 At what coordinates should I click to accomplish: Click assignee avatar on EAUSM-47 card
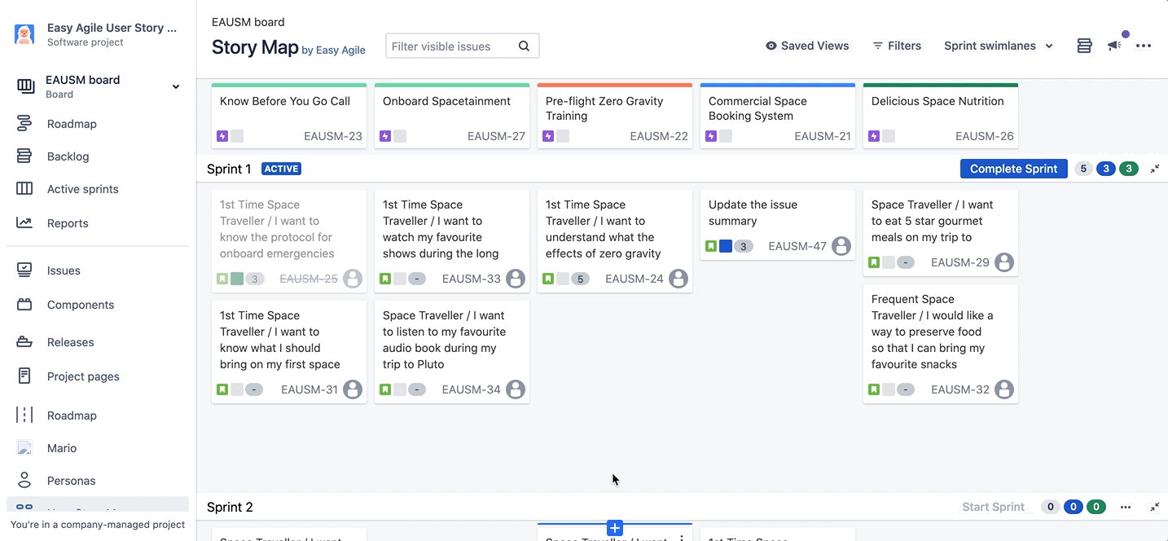[841, 246]
